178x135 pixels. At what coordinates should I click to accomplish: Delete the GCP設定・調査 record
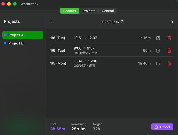[169, 63]
